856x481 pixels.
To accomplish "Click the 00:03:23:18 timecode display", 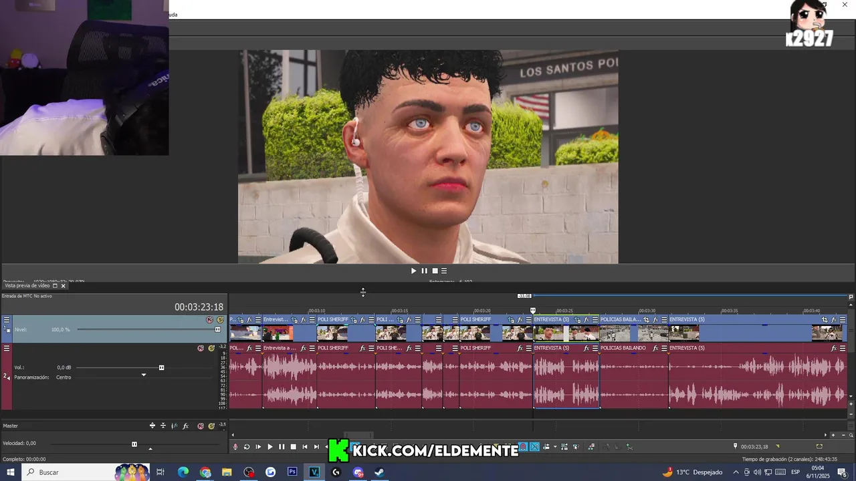I will click(199, 307).
